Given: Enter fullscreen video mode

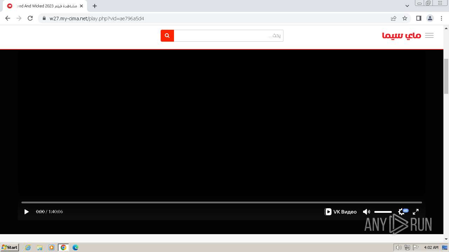Looking at the screenshot, I should [x=416, y=212].
